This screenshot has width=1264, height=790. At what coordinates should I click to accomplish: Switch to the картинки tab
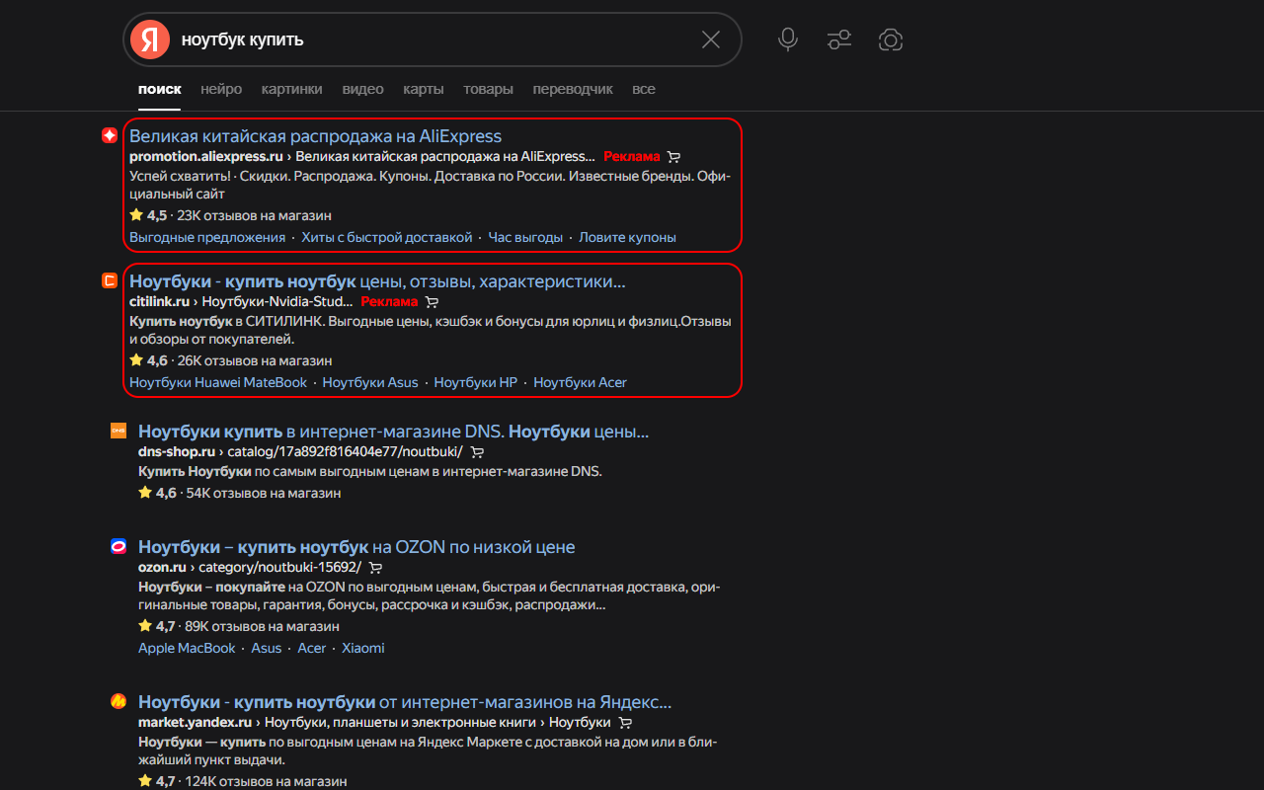coord(291,89)
